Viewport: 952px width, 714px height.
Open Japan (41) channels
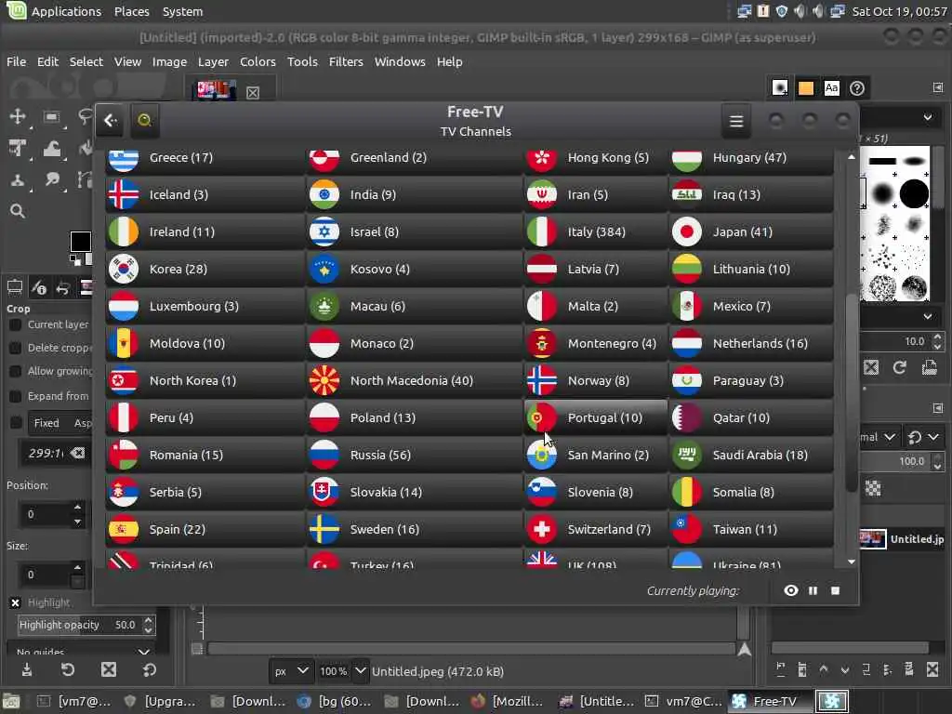point(751,231)
